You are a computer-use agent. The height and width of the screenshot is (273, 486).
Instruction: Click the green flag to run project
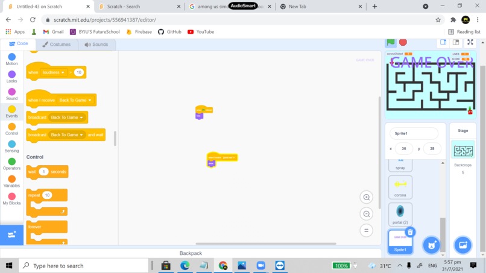tap(391, 42)
